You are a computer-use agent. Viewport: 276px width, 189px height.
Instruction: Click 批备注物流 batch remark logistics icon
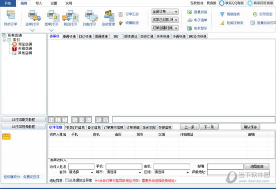point(222,23)
